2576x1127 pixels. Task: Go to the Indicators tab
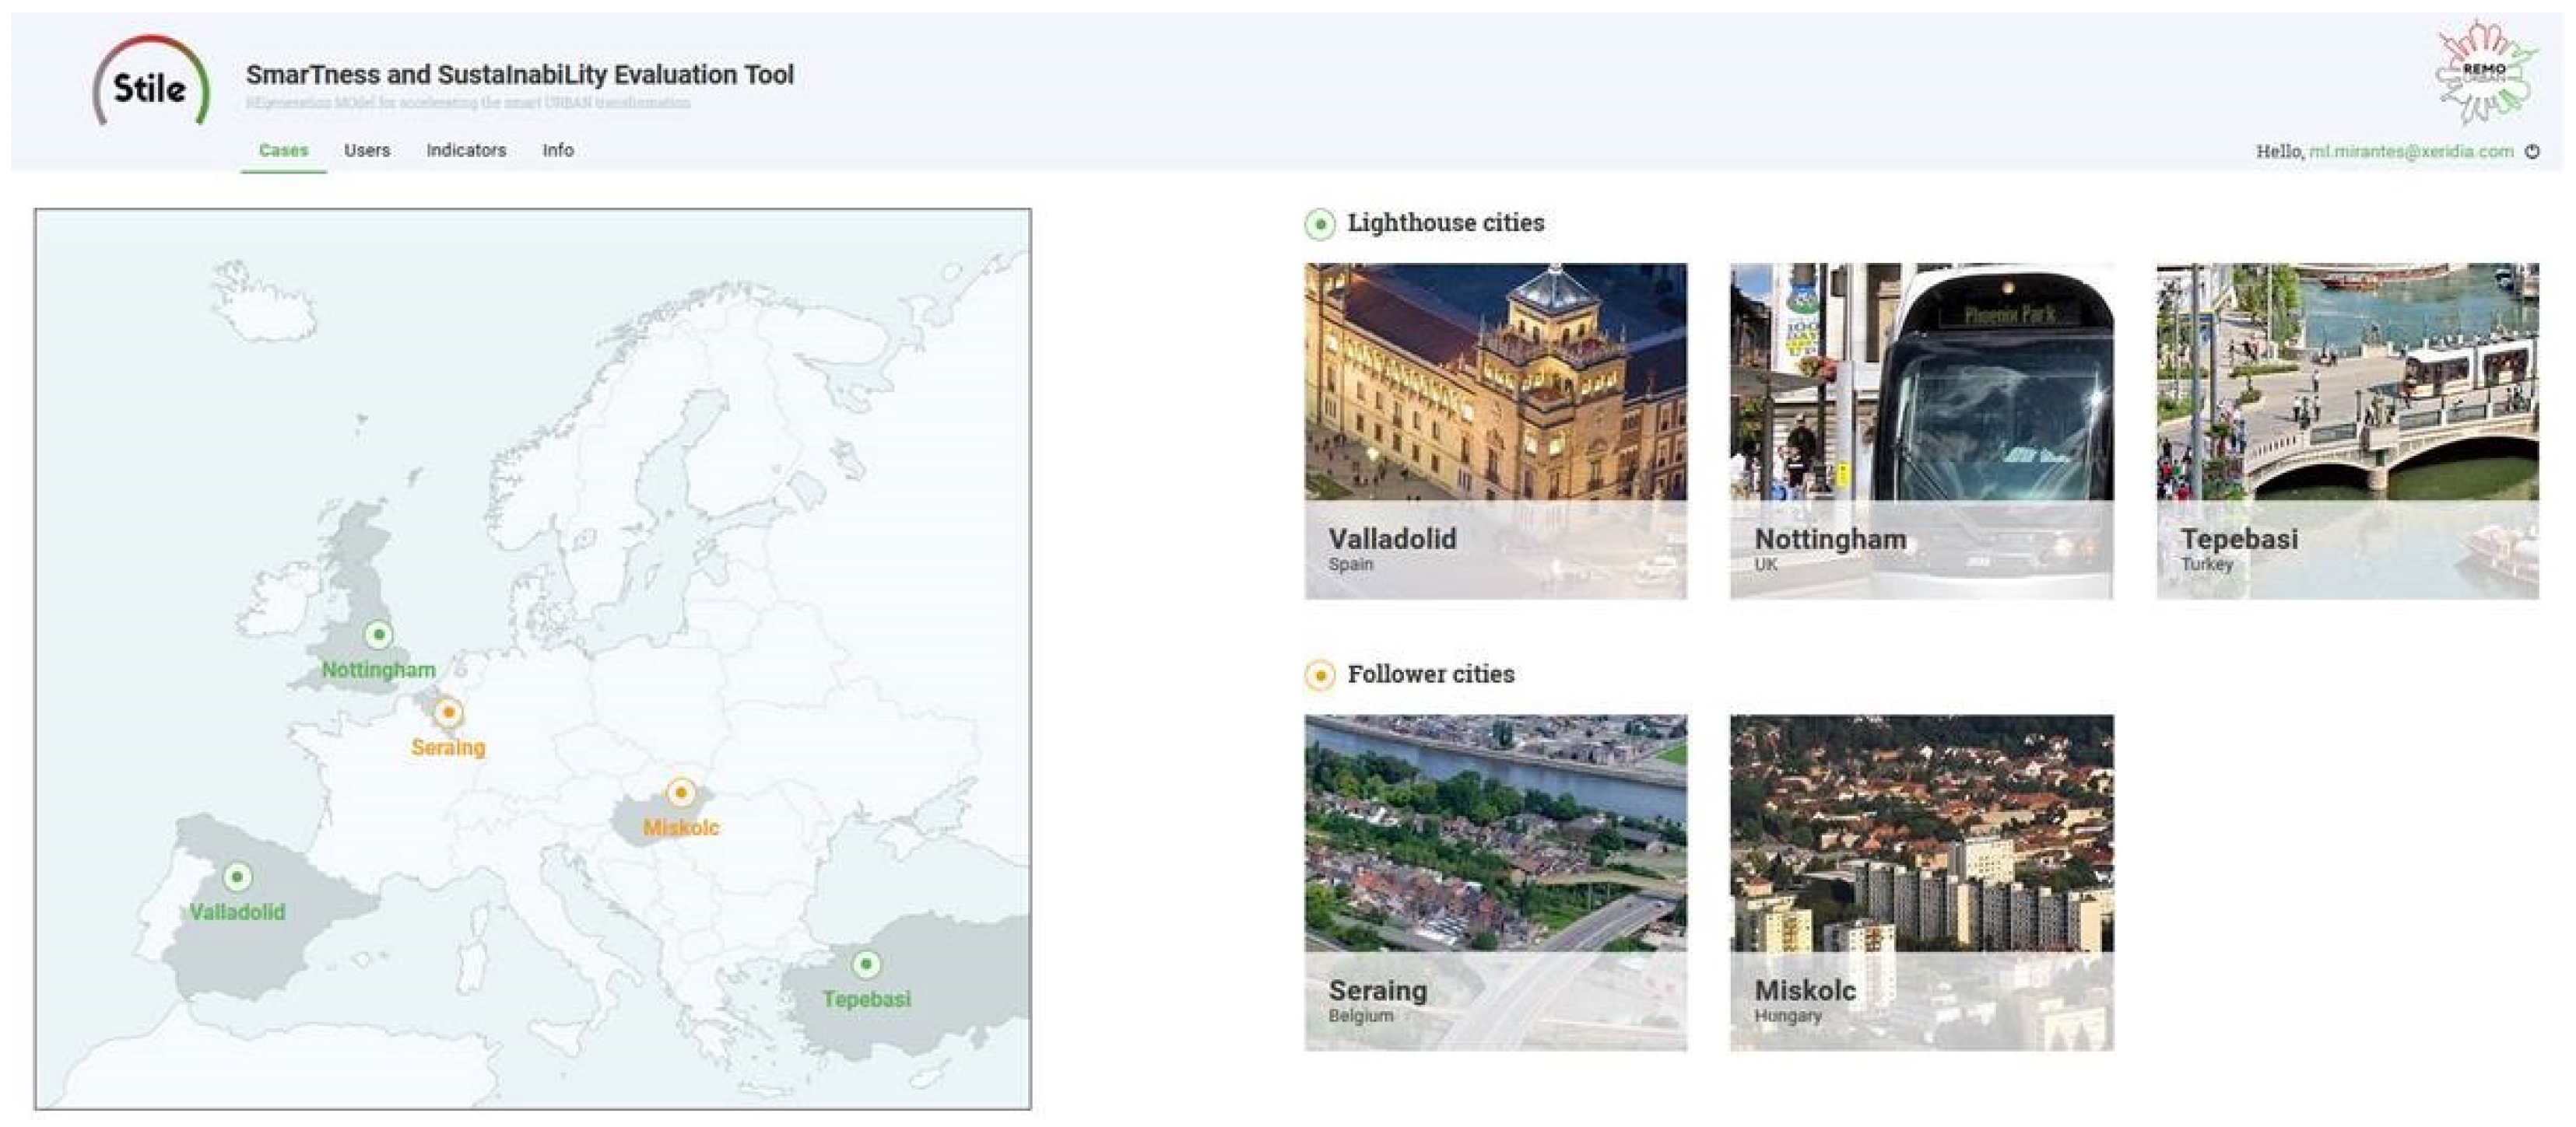pos(466,151)
